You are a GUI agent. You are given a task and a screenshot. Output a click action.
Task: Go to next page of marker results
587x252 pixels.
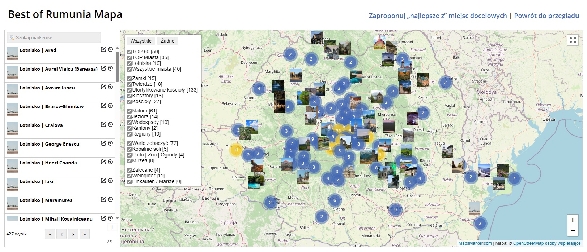(x=73, y=234)
